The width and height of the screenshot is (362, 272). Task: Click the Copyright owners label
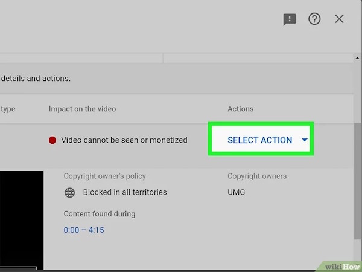[x=257, y=176]
